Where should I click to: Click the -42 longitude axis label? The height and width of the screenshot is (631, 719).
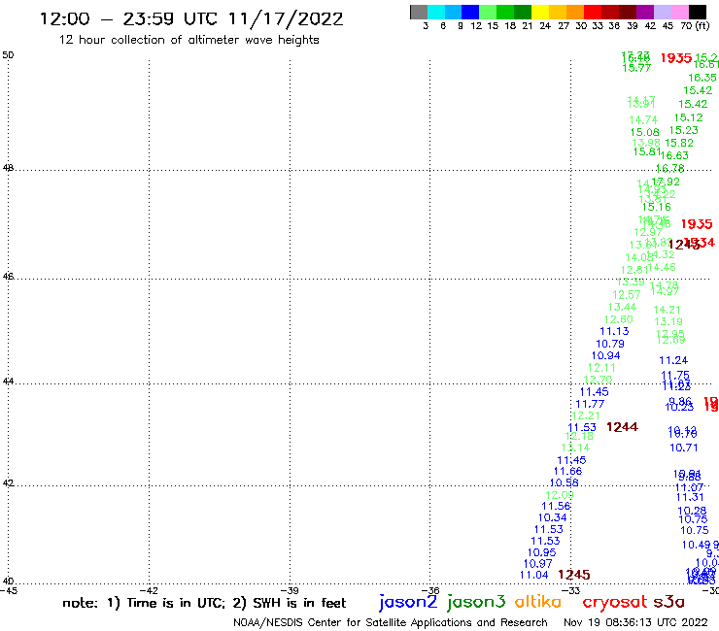[149, 591]
